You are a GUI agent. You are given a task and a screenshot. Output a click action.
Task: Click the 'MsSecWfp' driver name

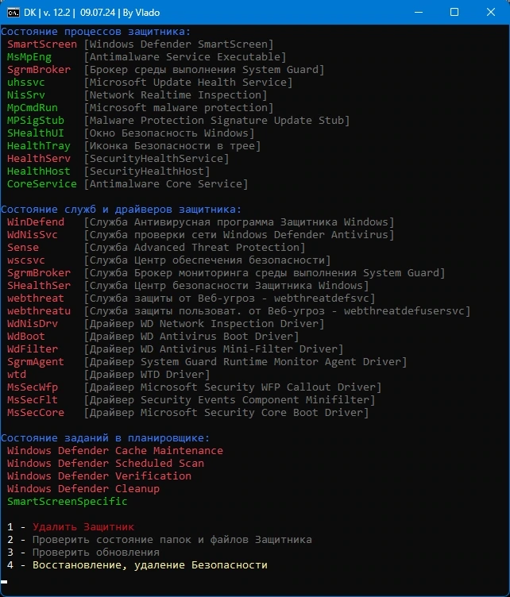[x=33, y=387]
